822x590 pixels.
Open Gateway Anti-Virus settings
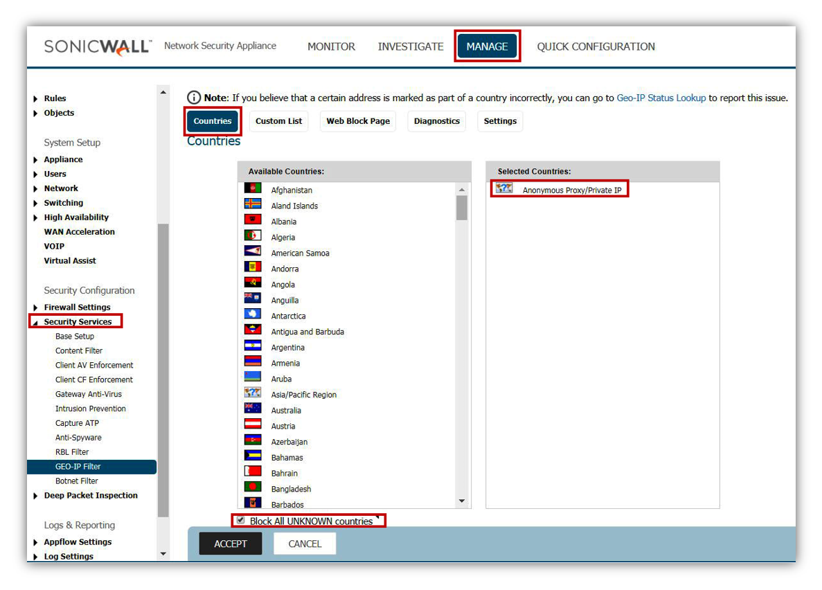pyautogui.click(x=88, y=395)
